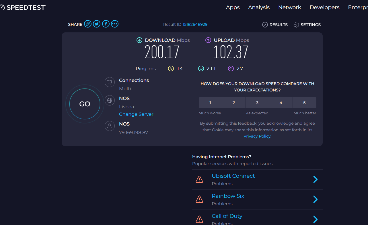The height and width of the screenshot is (225, 368).
Task: Share result on Twitter
Action: pos(97,24)
